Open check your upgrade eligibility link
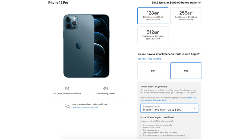Screen dimensions: 249x139 (x=169, y=99)
